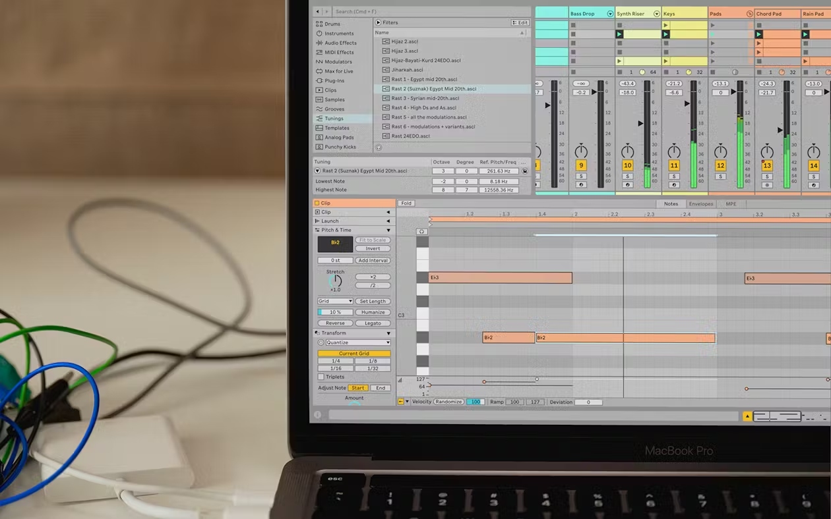Enable the Triplets checkbox
The image size is (831, 519).
321,377
